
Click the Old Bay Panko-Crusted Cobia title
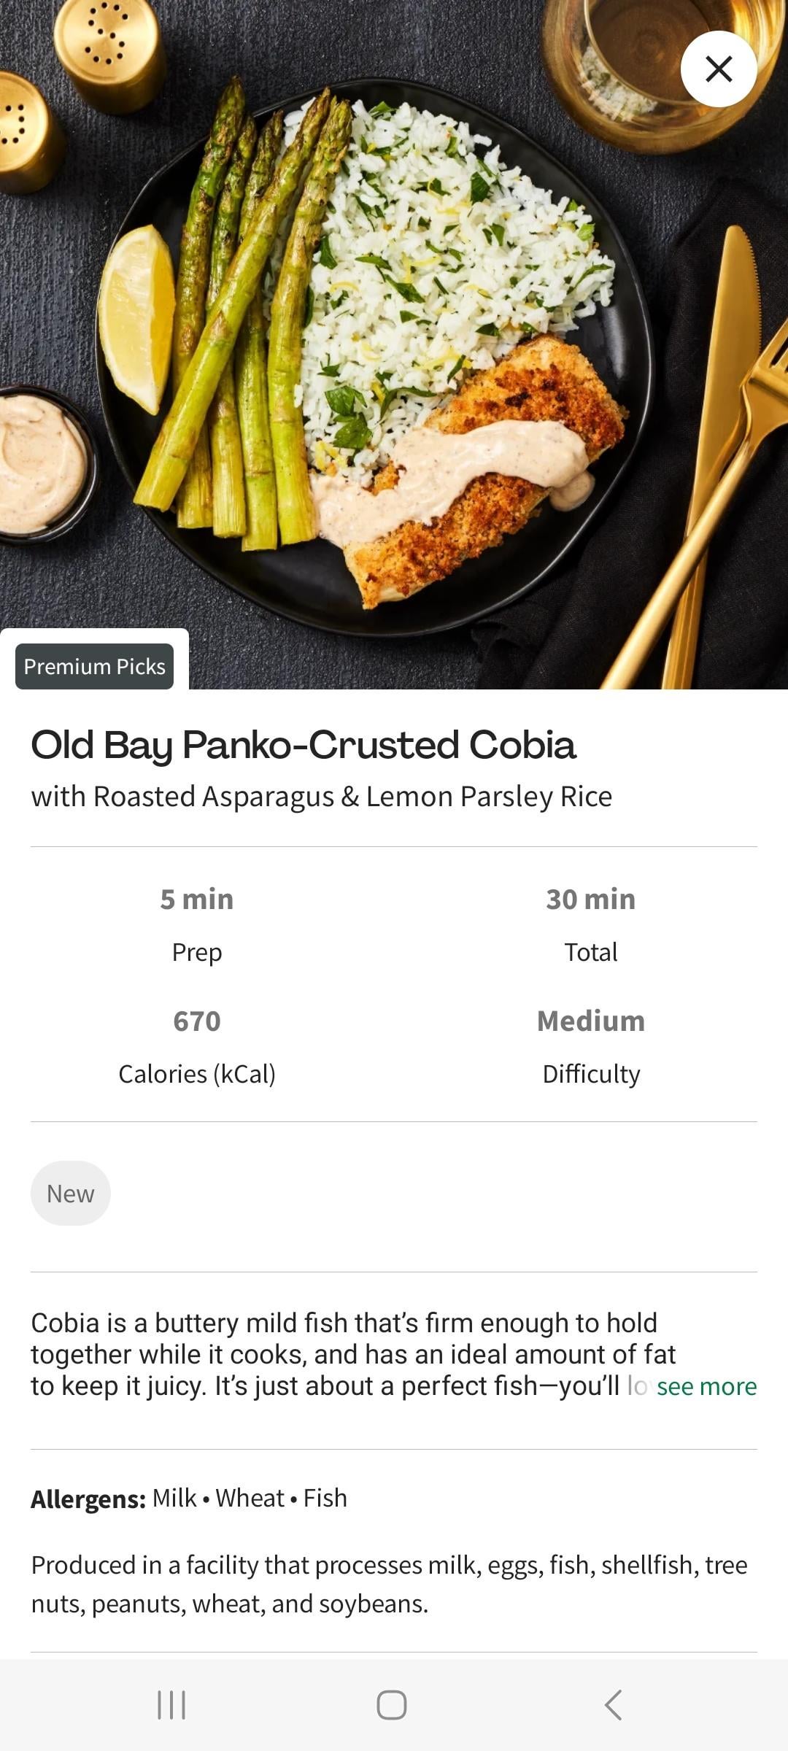[x=304, y=745]
